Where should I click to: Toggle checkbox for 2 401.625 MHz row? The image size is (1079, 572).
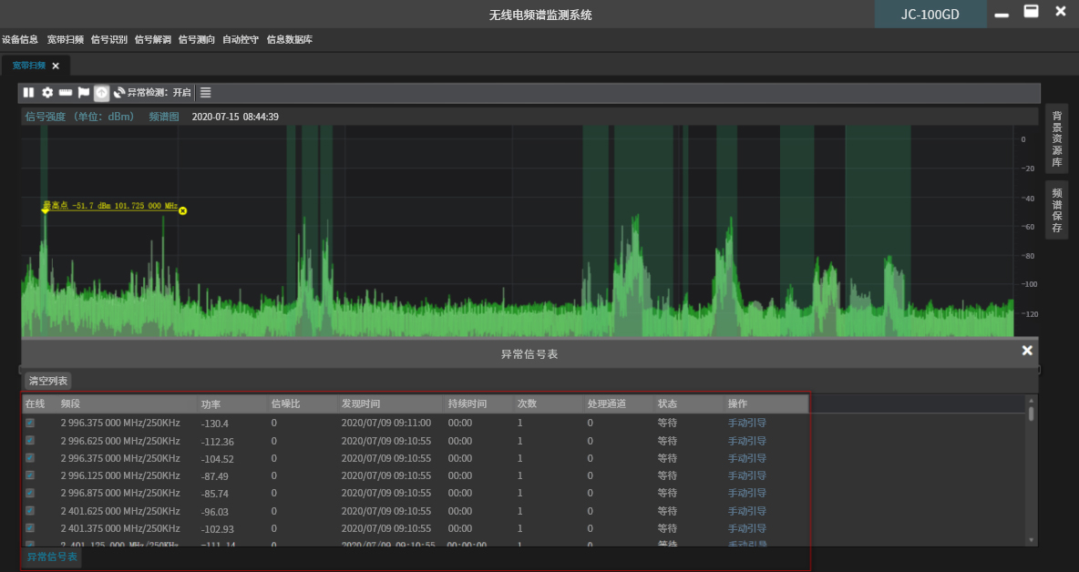pos(30,511)
